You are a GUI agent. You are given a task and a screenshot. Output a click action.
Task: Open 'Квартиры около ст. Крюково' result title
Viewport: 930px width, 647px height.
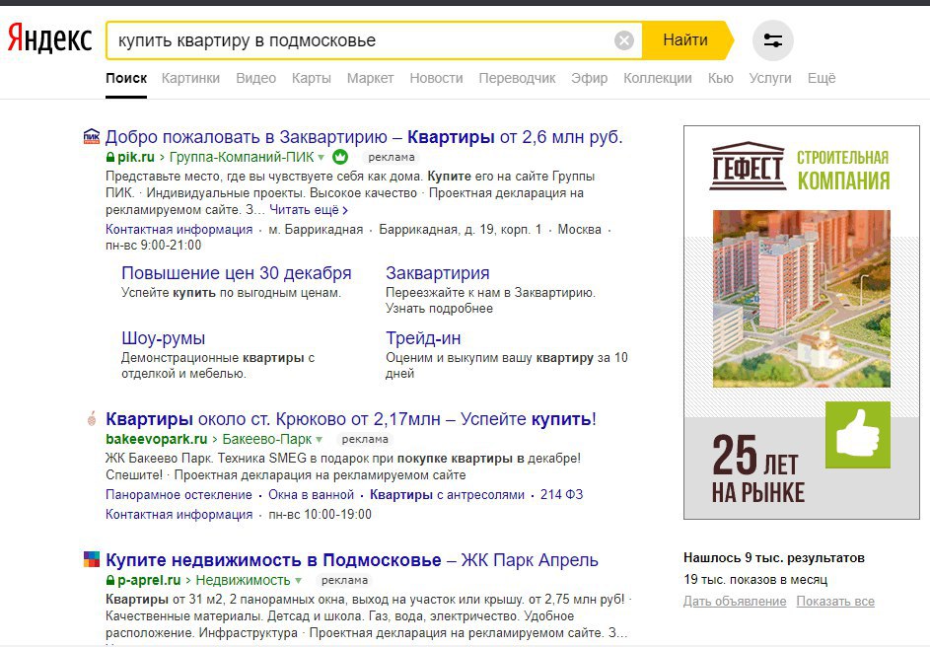point(350,419)
